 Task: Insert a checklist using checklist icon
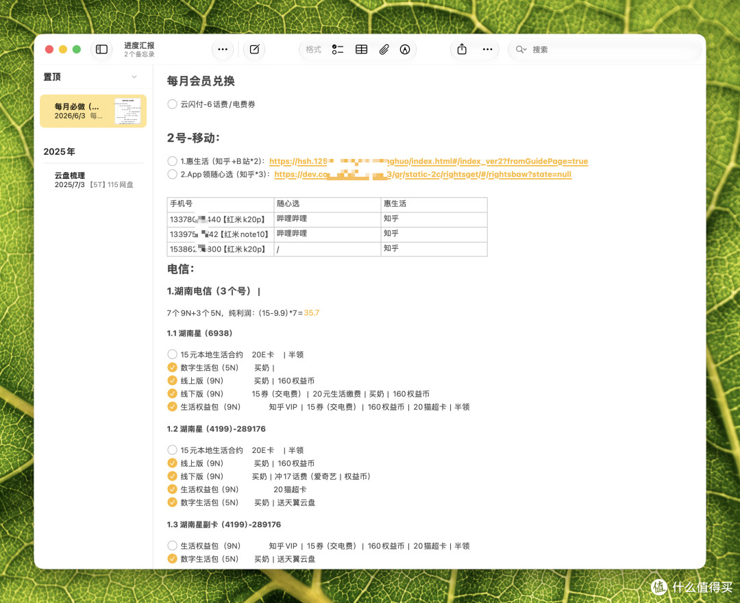[x=337, y=49]
